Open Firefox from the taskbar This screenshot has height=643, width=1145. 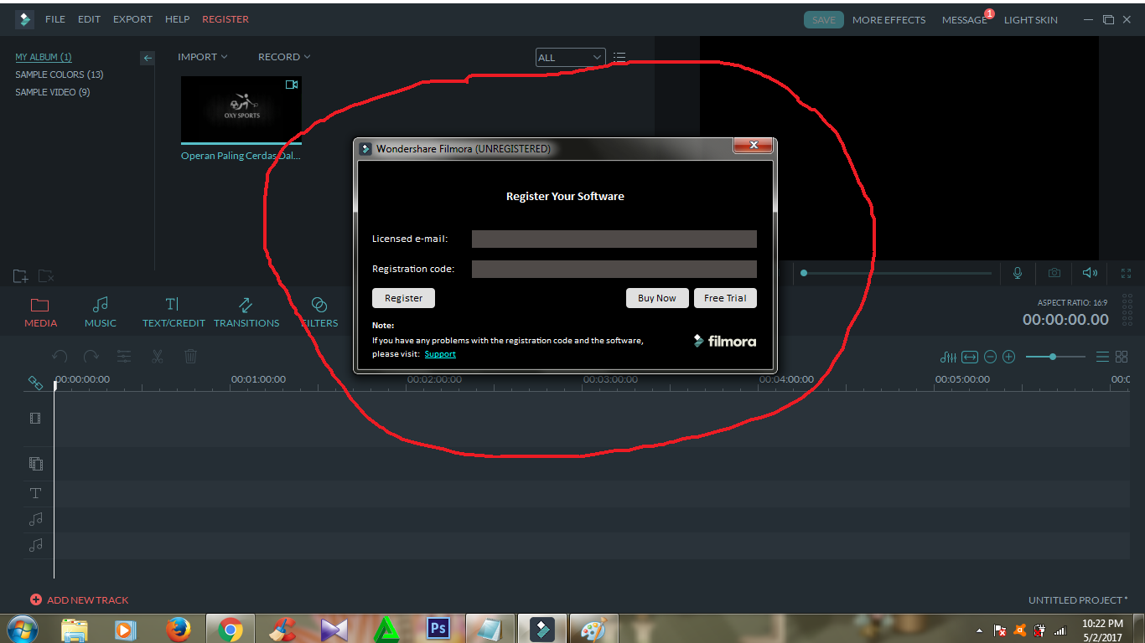point(178,630)
